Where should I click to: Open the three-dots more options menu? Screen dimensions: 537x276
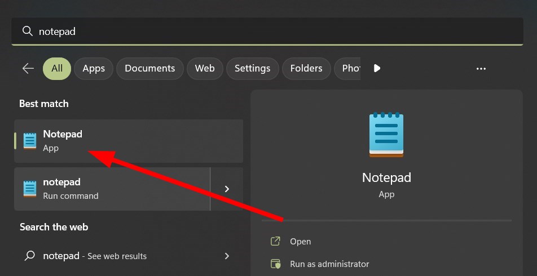481,69
